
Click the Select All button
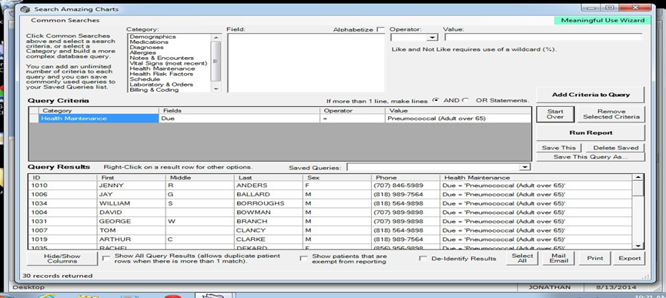522,259
